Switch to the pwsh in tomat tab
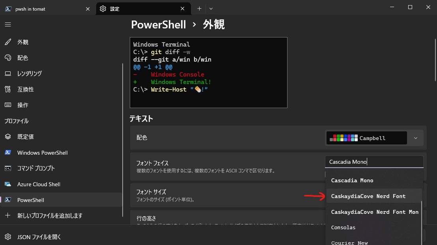Viewport: 437px width, 245px height. tap(47, 9)
